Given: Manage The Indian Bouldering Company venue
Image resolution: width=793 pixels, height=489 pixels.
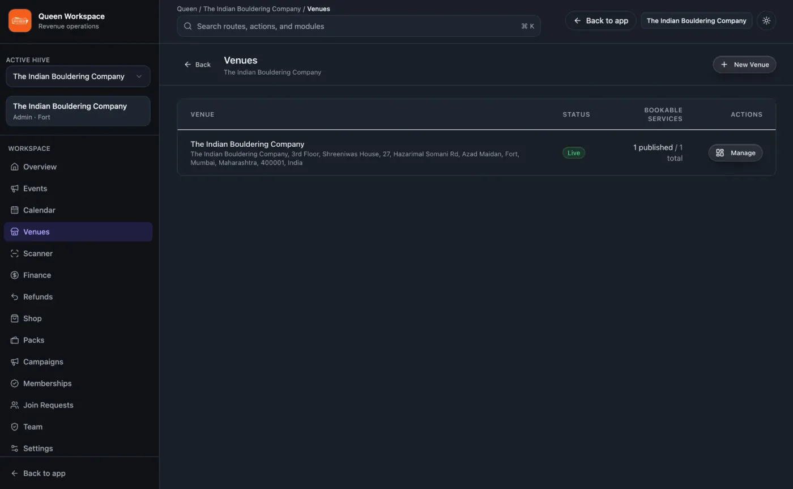Looking at the screenshot, I should (735, 153).
